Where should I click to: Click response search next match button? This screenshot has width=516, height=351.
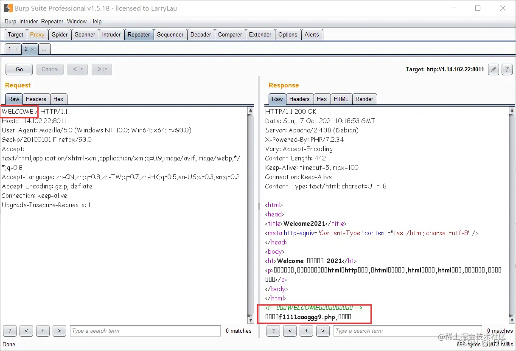coord(322,331)
